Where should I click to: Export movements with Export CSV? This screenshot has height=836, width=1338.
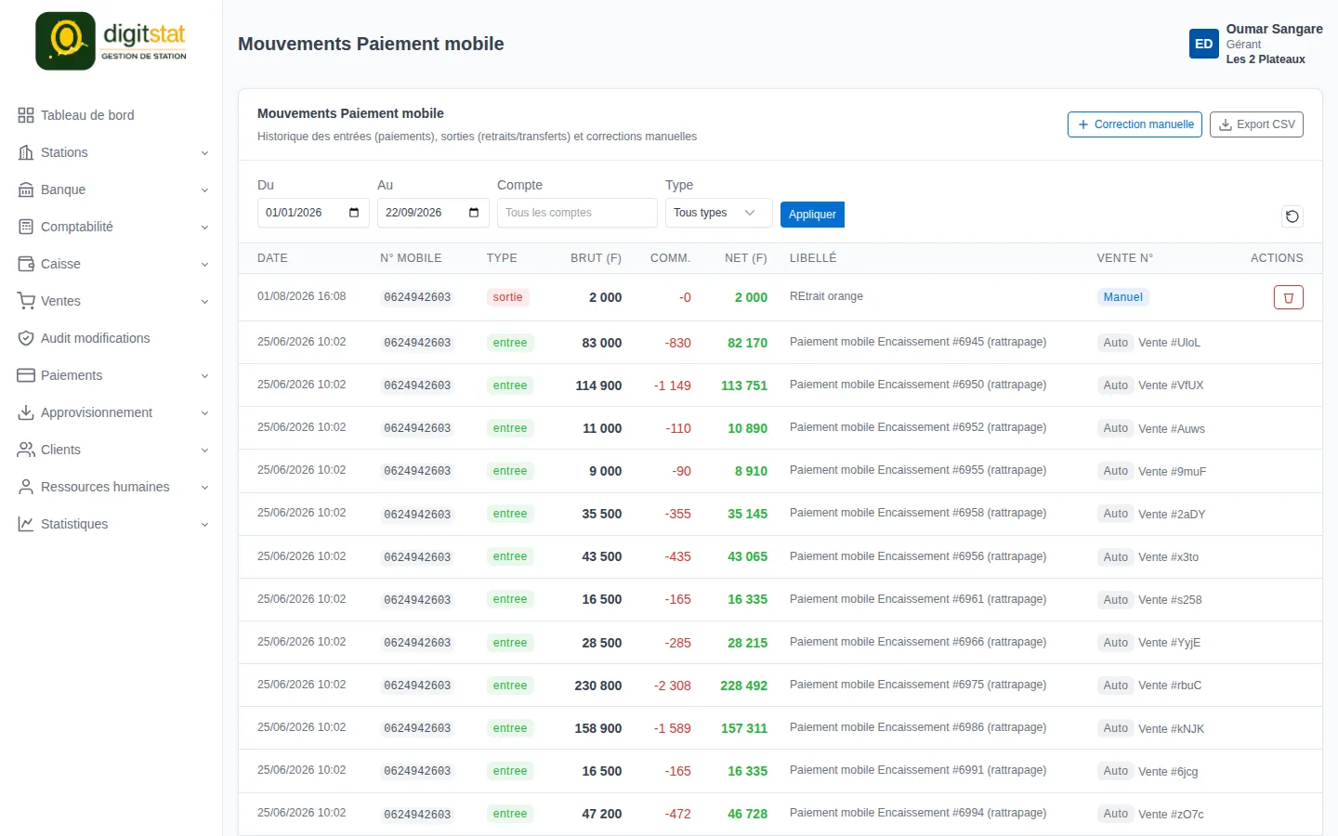[x=1256, y=124]
